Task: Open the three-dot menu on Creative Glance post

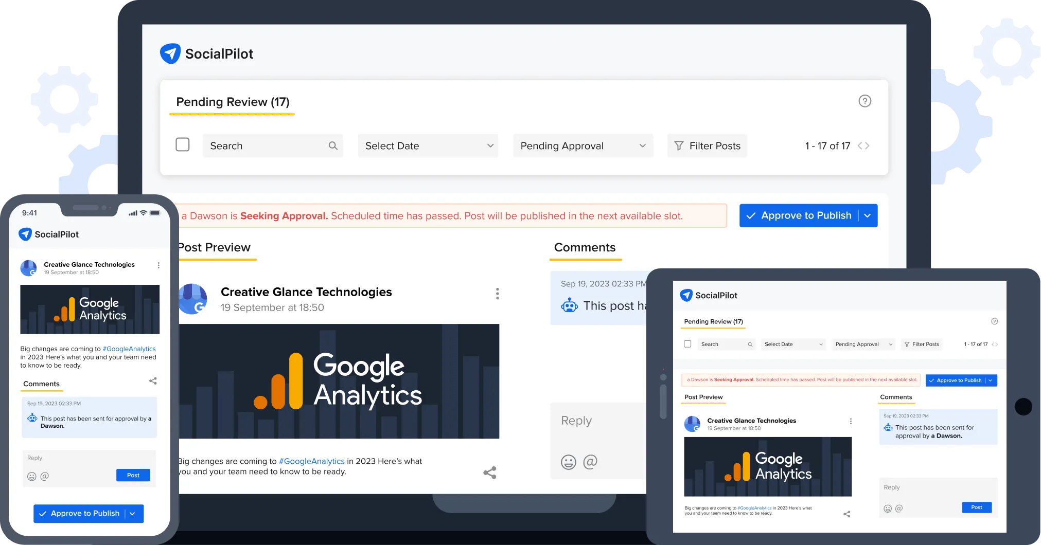Action: click(497, 293)
